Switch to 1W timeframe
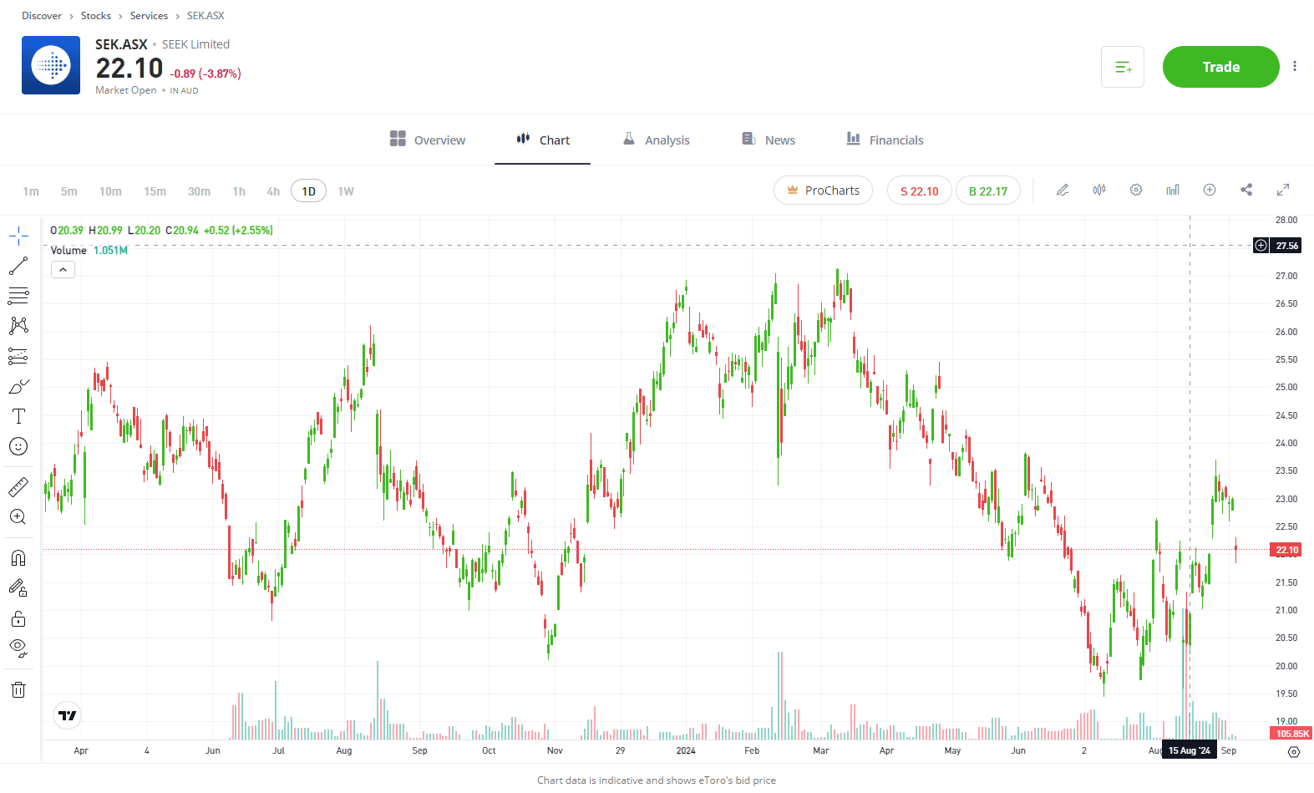 (346, 191)
